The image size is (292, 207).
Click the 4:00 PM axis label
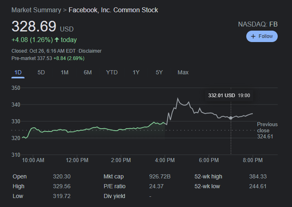[x=165, y=160]
